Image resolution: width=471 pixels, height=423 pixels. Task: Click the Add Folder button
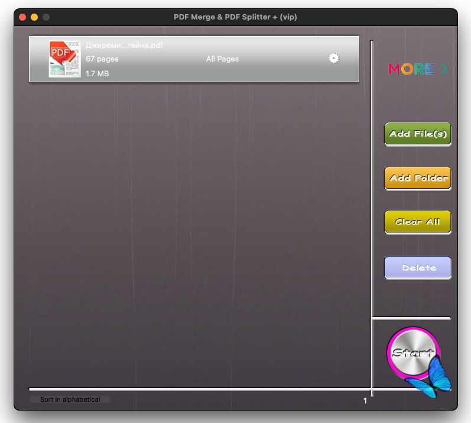418,178
